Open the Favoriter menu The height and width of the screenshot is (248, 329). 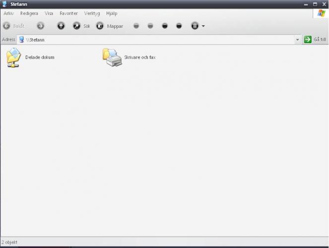(x=68, y=13)
